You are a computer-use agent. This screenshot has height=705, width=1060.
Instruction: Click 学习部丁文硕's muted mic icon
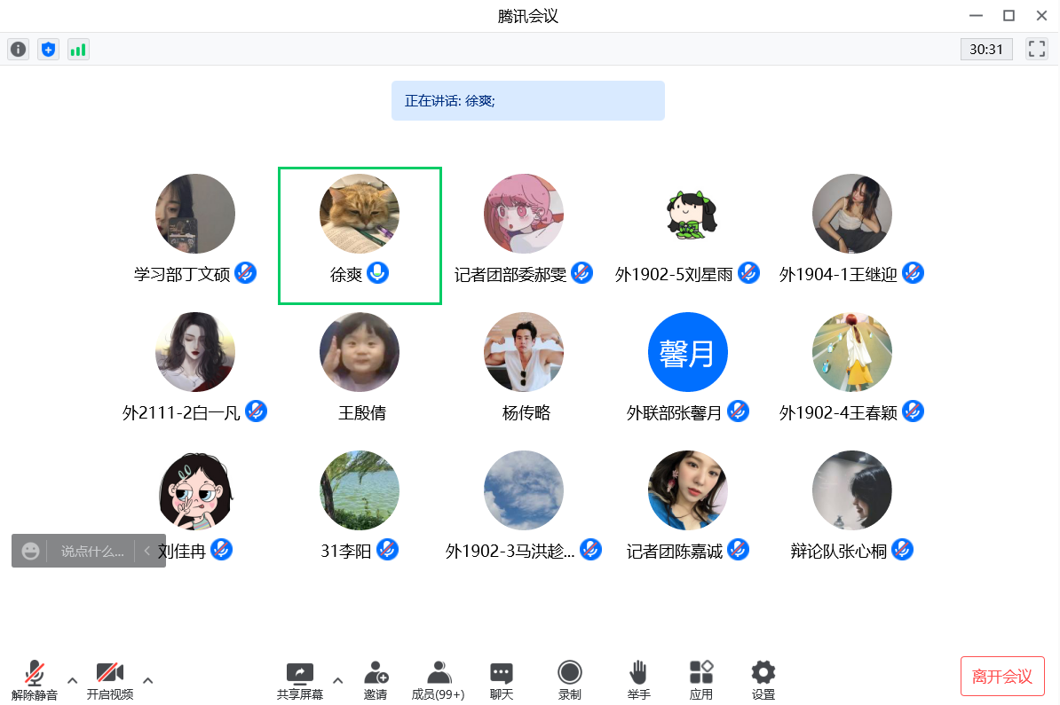245,273
